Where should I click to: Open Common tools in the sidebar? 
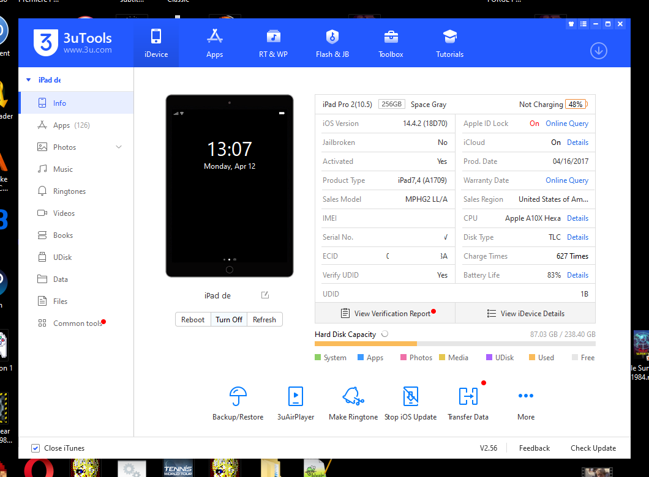click(76, 324)
